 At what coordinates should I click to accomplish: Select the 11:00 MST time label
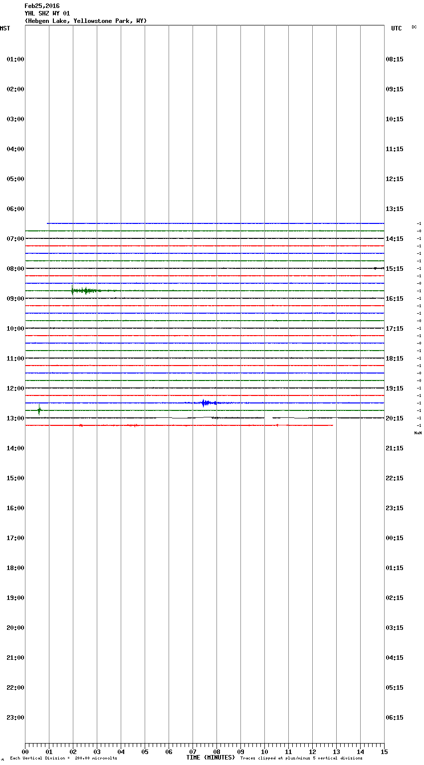[x=15, y=359]
